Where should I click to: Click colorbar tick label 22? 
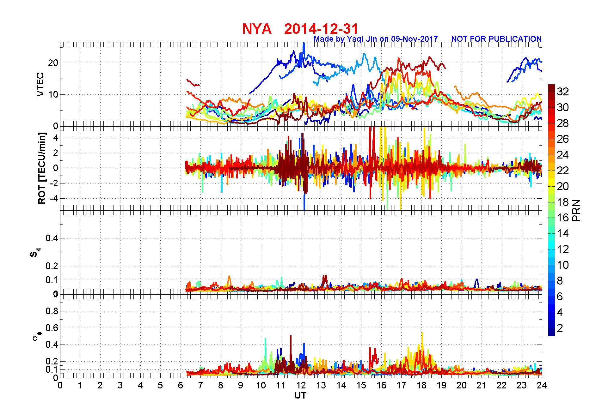pos(563,171)
